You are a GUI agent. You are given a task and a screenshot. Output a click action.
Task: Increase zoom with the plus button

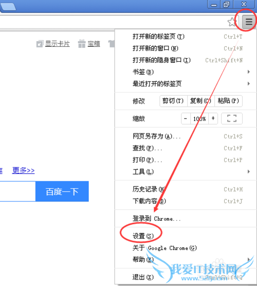tap(213, 119)
